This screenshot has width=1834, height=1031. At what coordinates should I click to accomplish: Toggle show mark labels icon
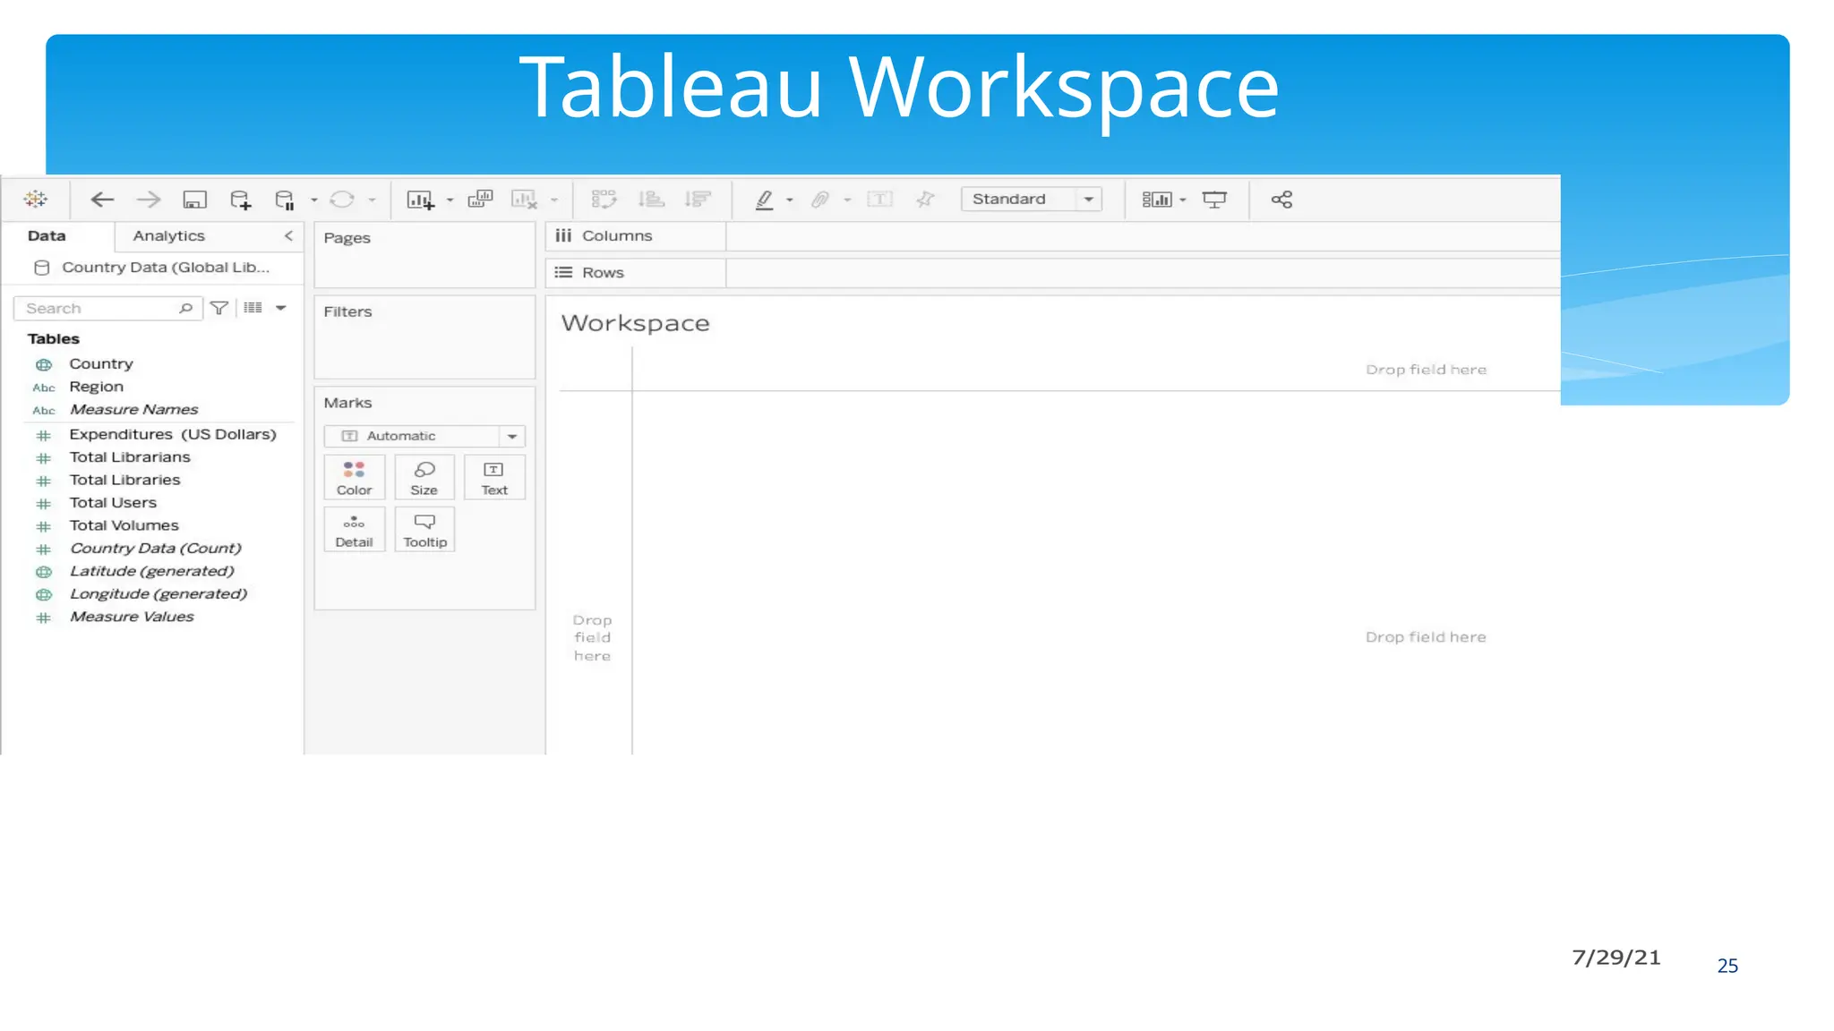879,200
